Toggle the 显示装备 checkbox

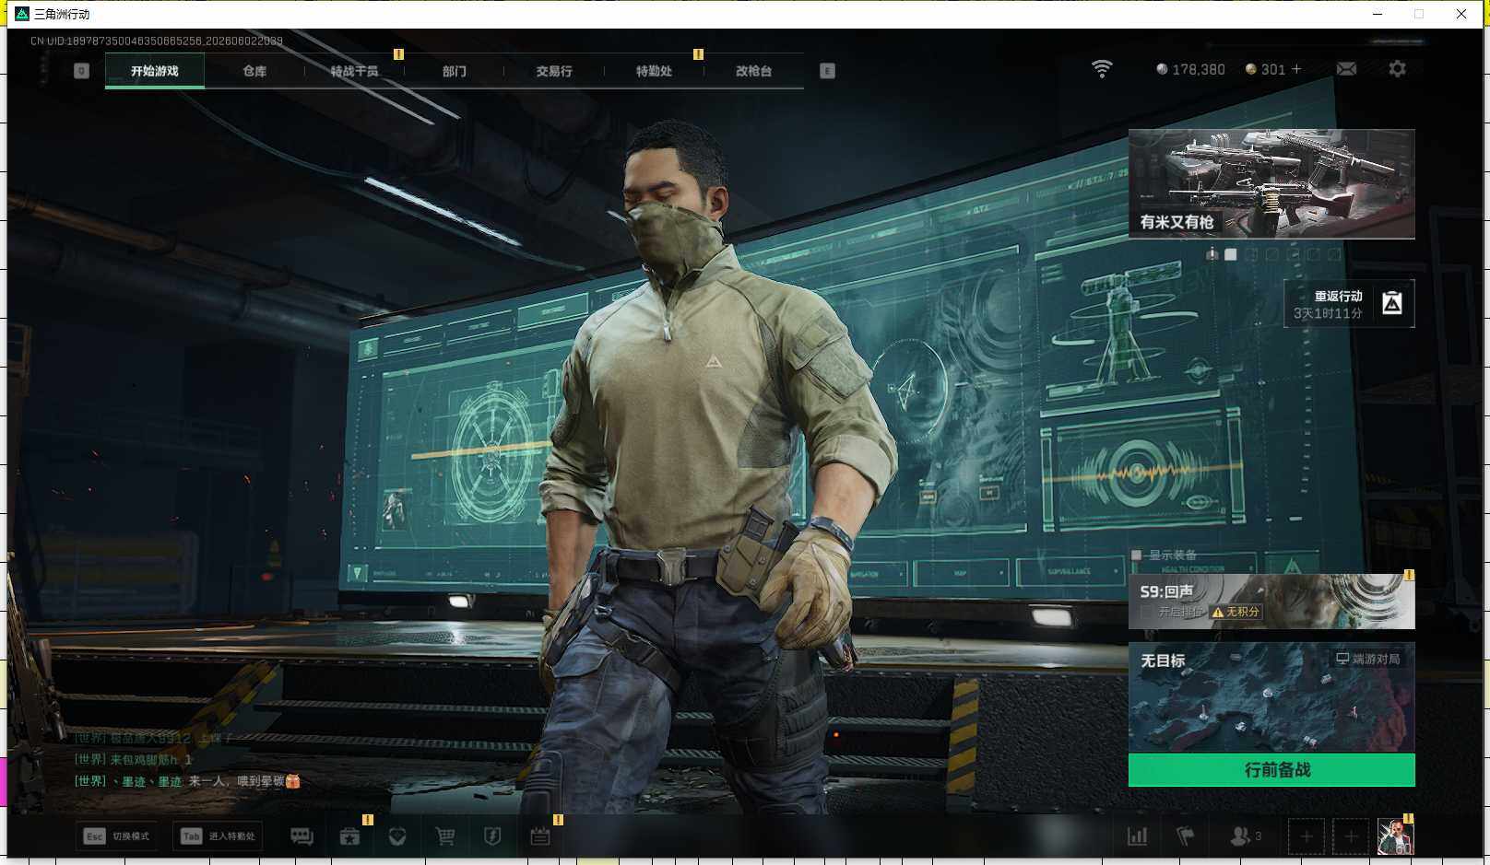[1137, 555]
